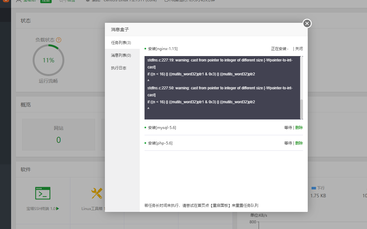Delete the mysql-5.6 install task
The width and height of the screenshot is (367, 229).
(299, 127)
